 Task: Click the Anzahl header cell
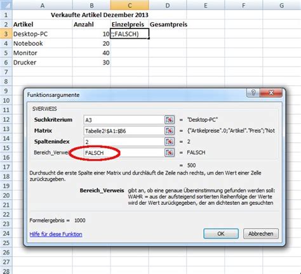91,24
